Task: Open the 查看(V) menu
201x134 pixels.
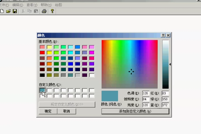Action: click(x=32, y=5)
